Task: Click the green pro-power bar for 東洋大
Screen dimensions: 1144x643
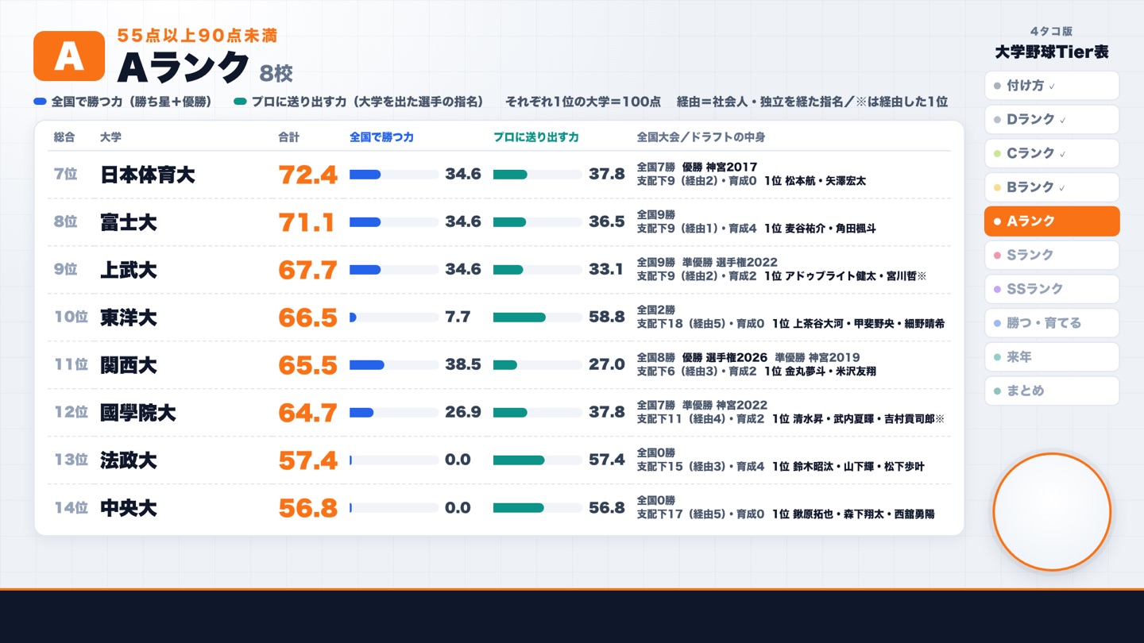Action: [x=538, y=318]
